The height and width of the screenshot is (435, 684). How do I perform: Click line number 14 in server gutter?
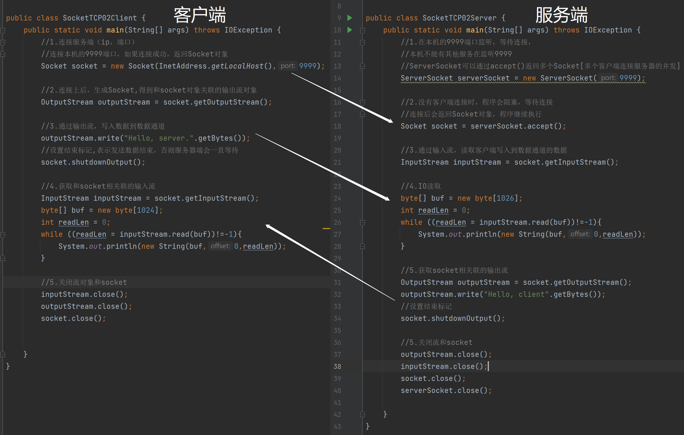337,78
